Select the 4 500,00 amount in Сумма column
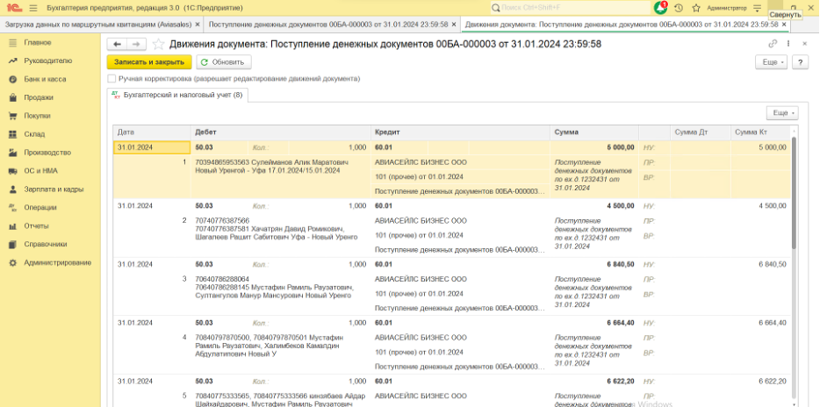This screenshot has width=820, height=407. [x=621, y=206]
